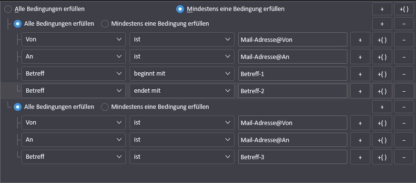The width and height of the screenshot is (416, 183).
Task: Remove the first condition group with minus button
Action: click(x=404, y=24)
